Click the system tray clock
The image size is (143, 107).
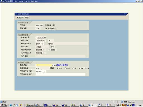139,105
